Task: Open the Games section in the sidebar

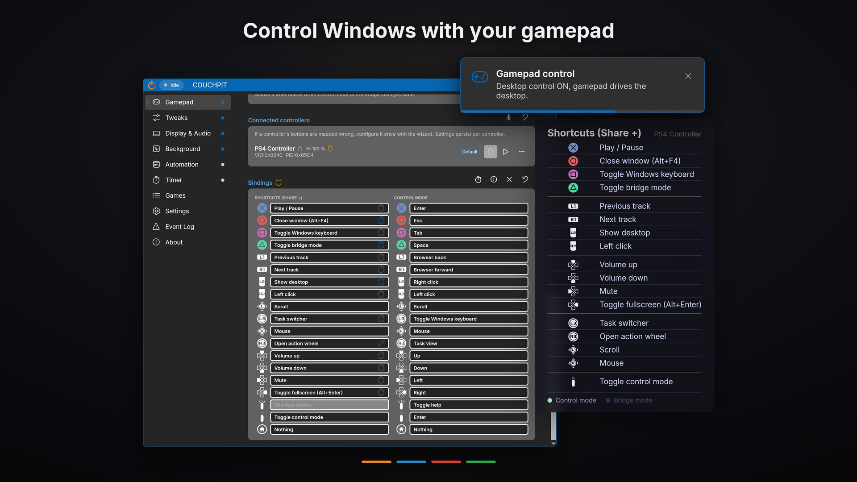Action: [x=188, y=195]
